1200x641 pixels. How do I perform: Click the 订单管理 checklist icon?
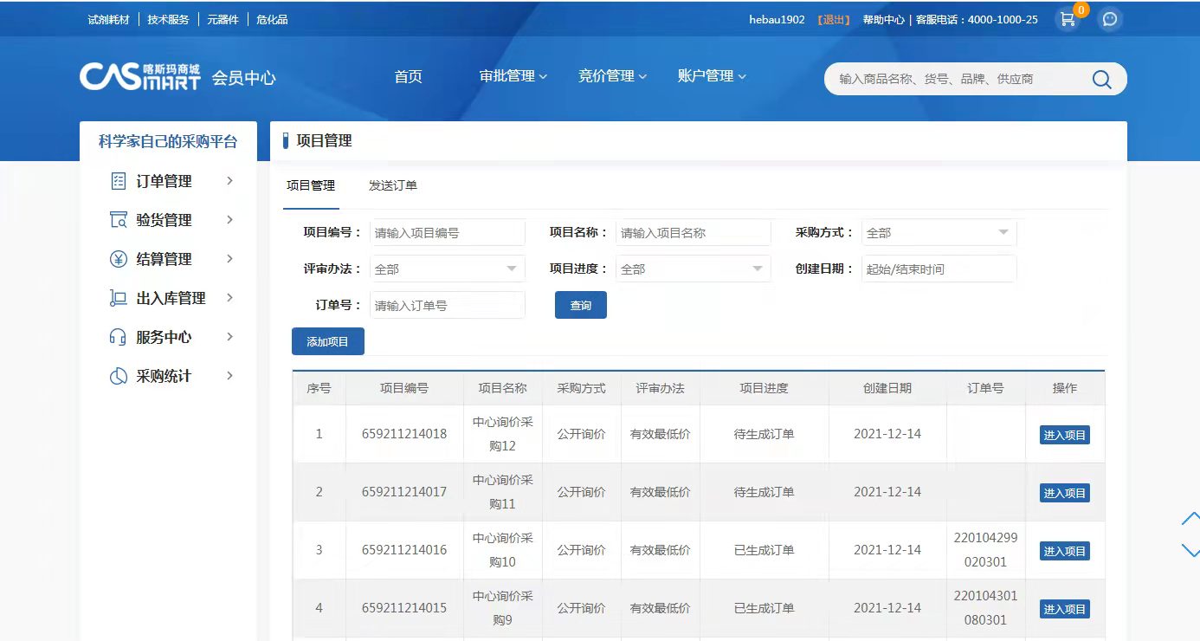pyautogui.click(x=119, y=181)
